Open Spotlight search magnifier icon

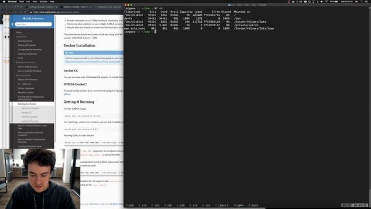point(362,1)
